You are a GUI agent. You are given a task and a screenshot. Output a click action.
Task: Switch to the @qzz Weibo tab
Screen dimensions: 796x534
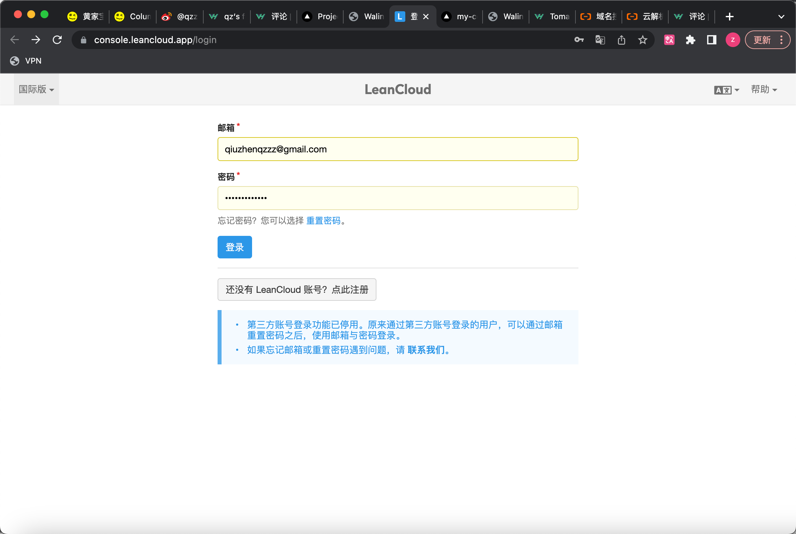180,16
